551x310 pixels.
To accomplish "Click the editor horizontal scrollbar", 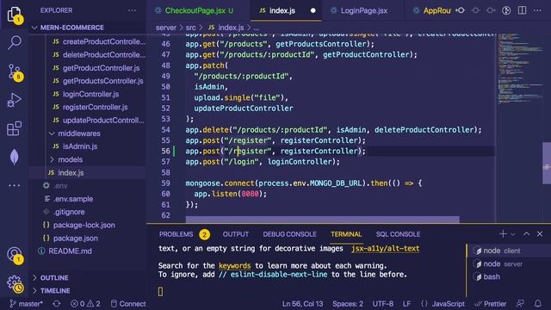I will tap(322, 220).
